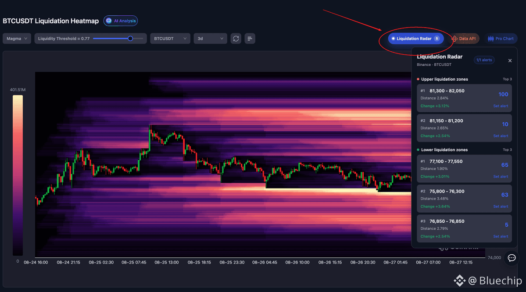Click the BTCUSDT Liquidation Heatmap title

(x=50, y=21)
